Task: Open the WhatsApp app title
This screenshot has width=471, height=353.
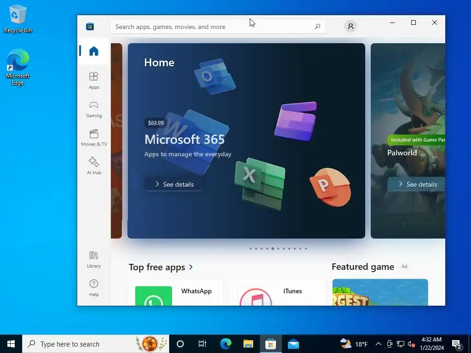Action: (x=196, y=291)
